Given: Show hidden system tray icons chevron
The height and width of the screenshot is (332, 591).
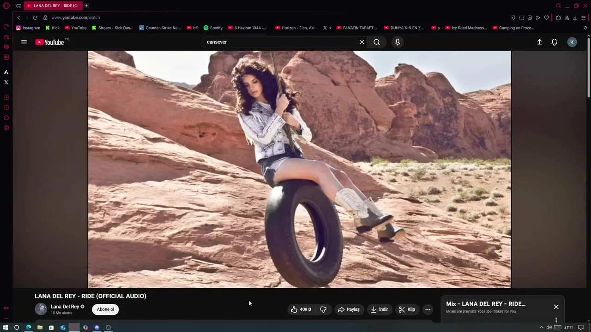Looking at the screenshot, I should (542, 327).
